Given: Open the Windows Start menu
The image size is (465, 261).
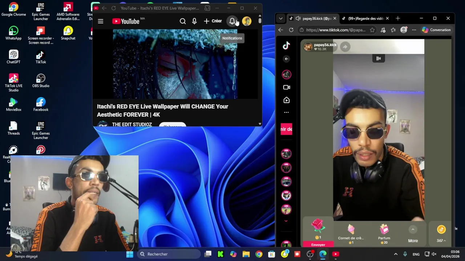Looking at the screenshot, I should click(130, 254).
